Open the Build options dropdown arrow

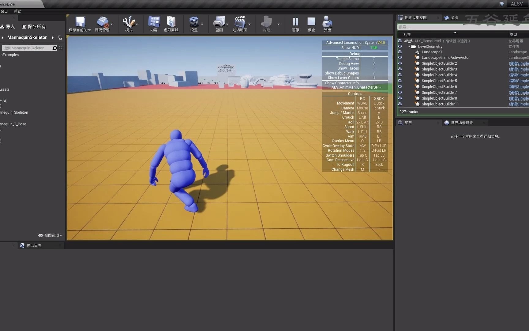coord(279,24)
